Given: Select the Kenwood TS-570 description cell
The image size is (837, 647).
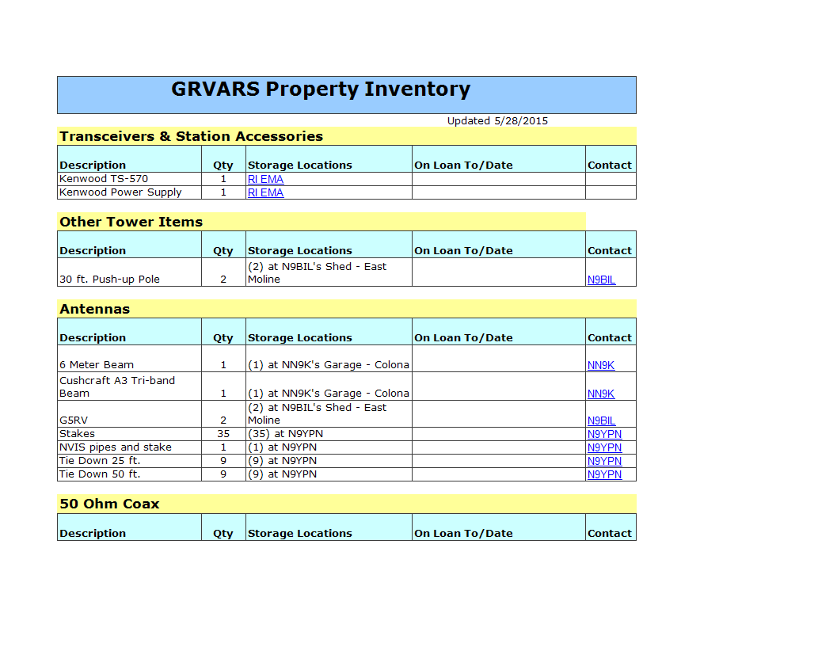Looking at the screenshot, I should [x=104, y=179].
